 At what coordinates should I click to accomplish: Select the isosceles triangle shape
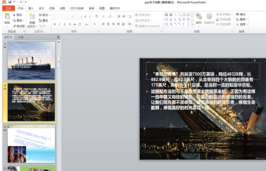tap(171, 19)
